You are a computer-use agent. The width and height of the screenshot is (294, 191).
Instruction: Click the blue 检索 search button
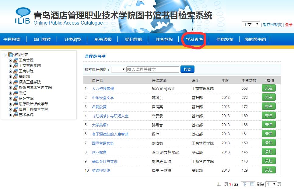187,69
